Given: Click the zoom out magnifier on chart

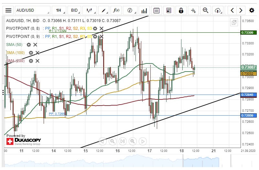Looking at the screenshot, I should (113, 141).
